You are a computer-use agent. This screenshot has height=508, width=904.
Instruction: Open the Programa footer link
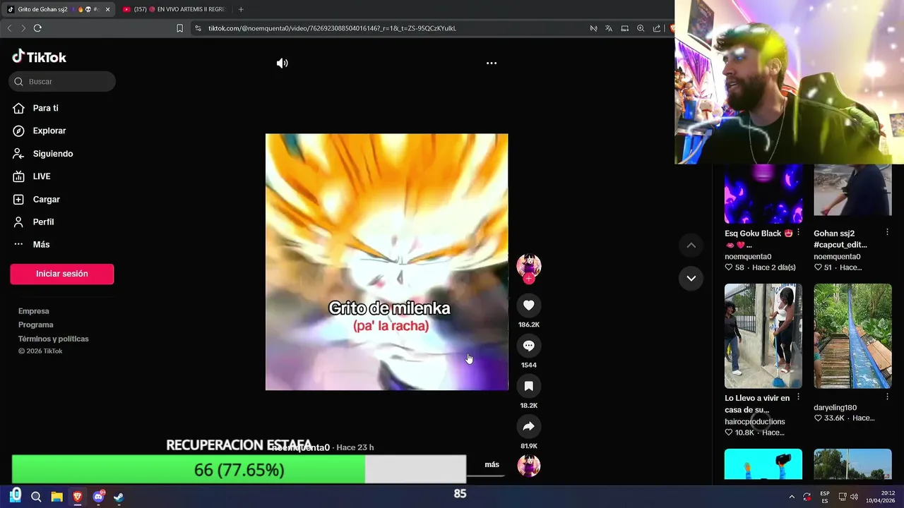pyautogui.click(x=36, y=325)
